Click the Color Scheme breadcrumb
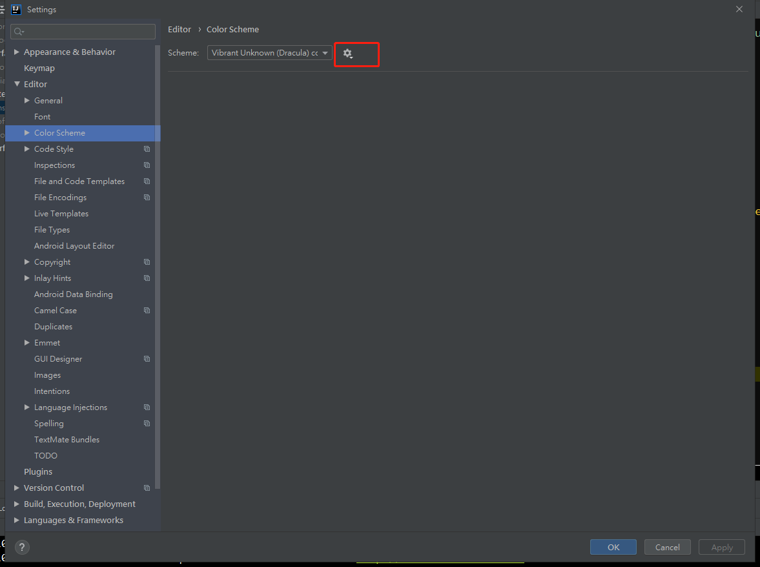This screenshot has height=567, width=760. (232, 29)
